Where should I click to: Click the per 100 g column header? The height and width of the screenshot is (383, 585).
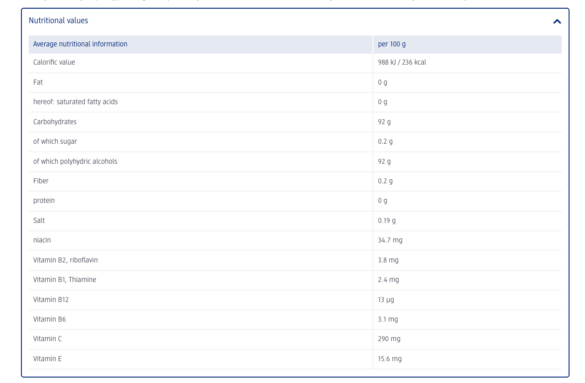coord(391,44)
